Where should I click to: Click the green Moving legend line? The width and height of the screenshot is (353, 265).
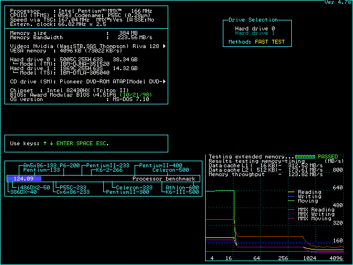coord(291,201)
